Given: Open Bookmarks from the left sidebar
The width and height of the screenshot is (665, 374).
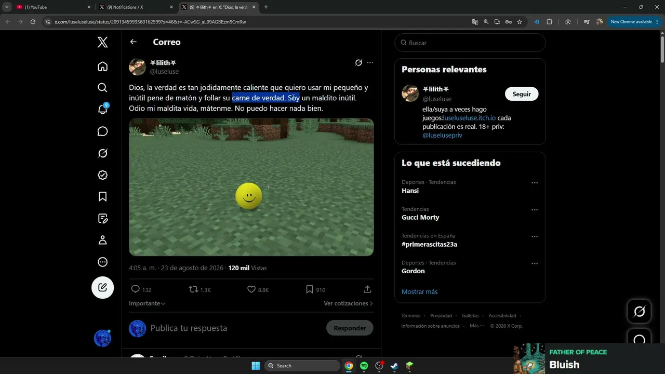Looking at the screenshot, I should tap(103, 197).
